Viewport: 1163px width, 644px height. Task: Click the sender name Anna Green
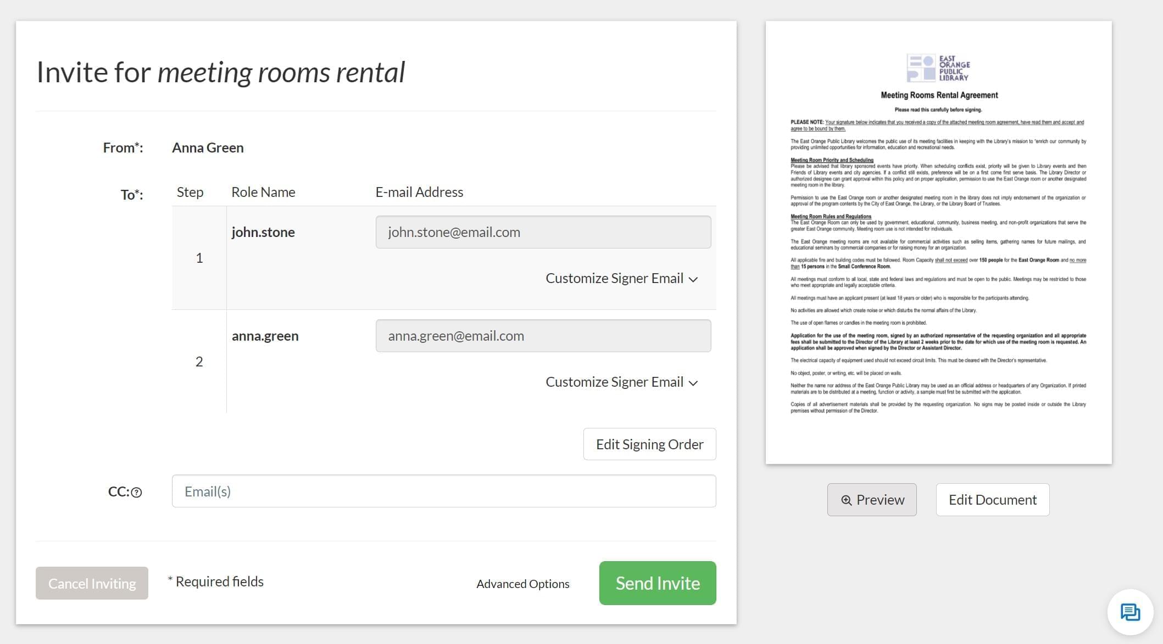point(208,148)
